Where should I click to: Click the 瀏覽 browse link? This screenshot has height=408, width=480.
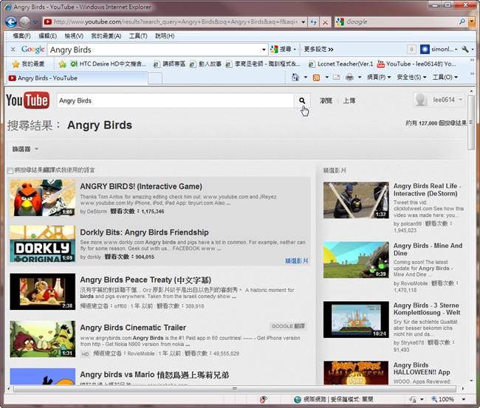click(326, 100)
